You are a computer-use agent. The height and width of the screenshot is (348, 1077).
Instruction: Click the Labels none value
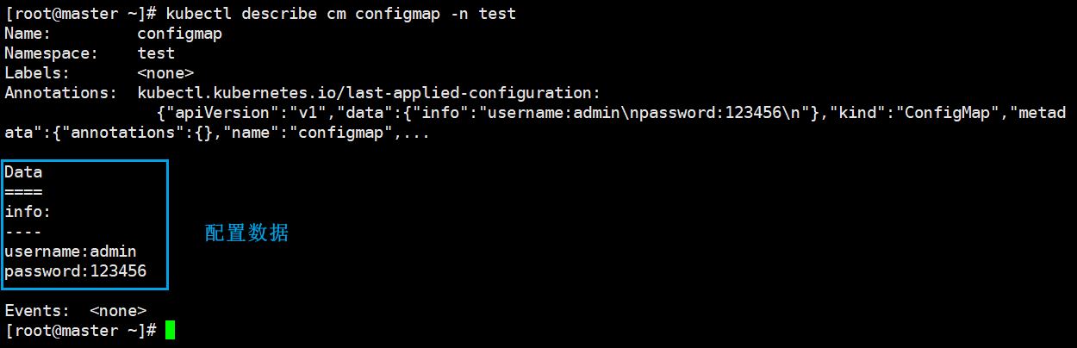[x=165, y=73]
